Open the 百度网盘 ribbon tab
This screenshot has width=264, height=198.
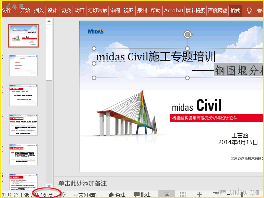point(218,11)
